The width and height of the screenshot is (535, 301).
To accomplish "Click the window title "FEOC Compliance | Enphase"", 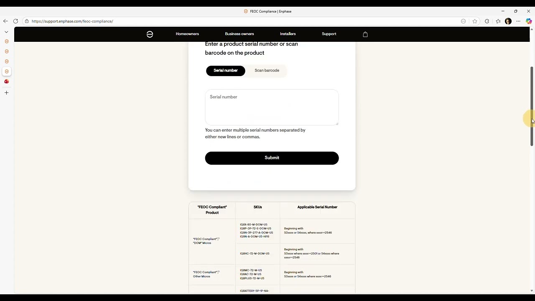I will 270,11.
